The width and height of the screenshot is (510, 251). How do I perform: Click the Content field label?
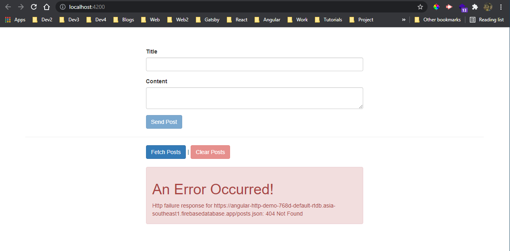(156, 81)
